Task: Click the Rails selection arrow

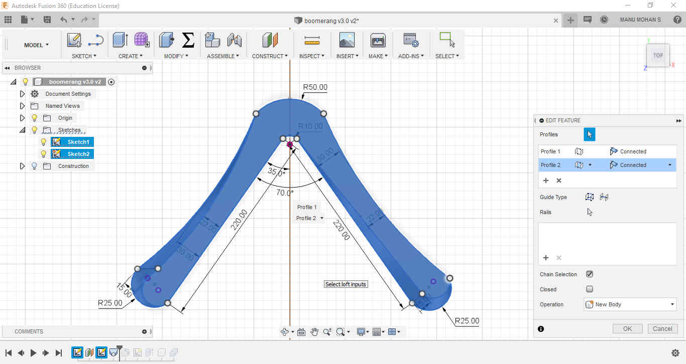Action: 590,212
